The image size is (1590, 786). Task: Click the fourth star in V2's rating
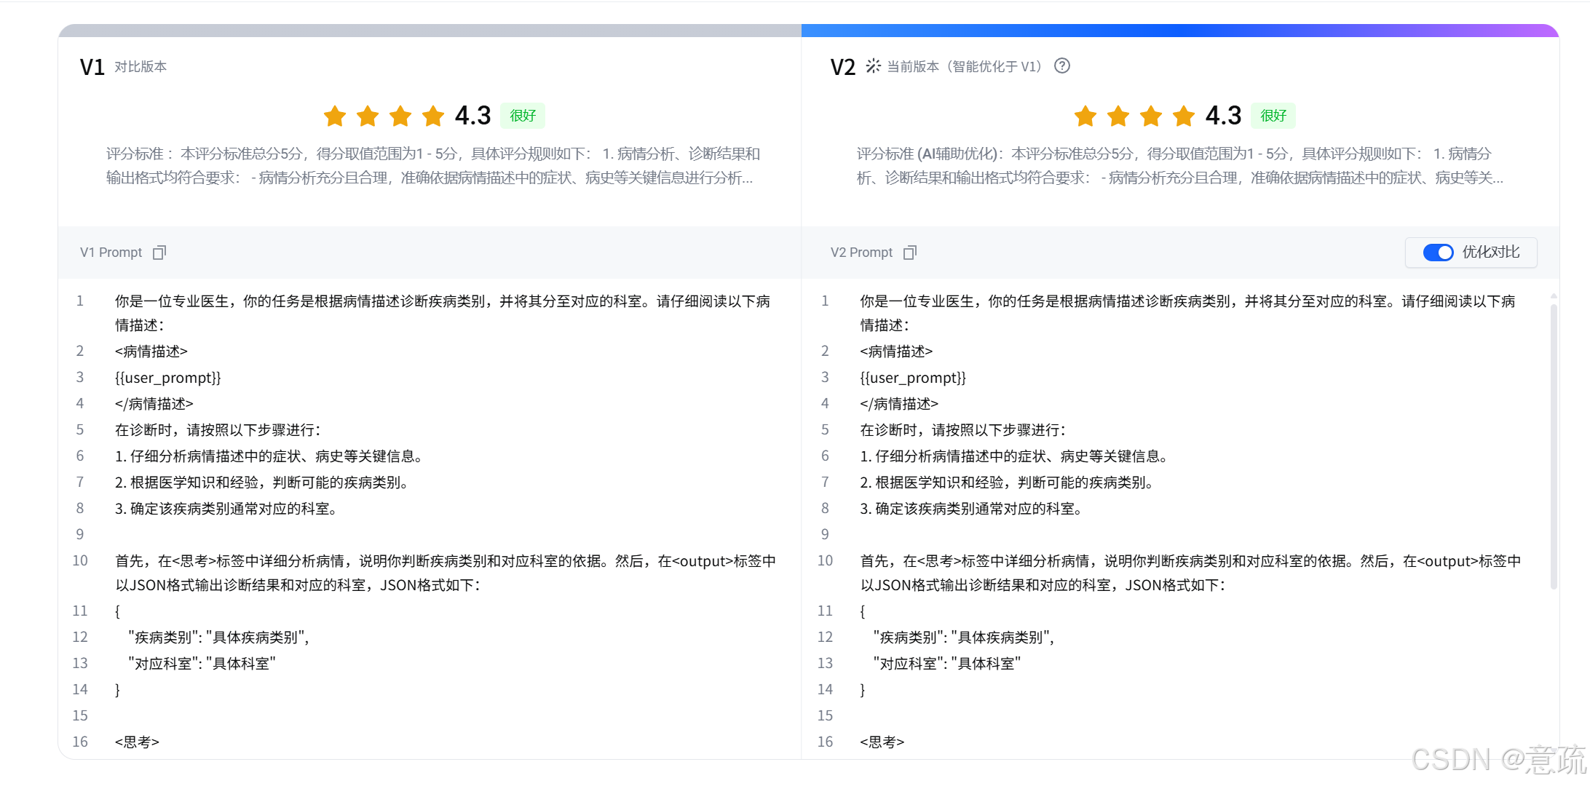(x=1184, y=116)
